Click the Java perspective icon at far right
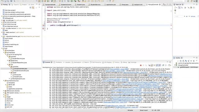199x112 pixels. [197, 1]
